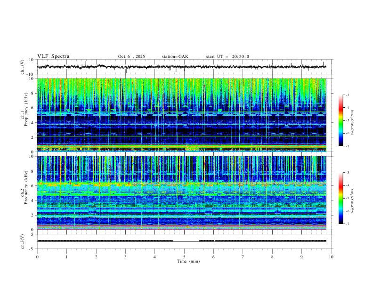This screenshot has width=373, height=288.
Task: Click inside the ch.2 spectrogram panel
Action: pyautogui.click(x=182, y=193)
